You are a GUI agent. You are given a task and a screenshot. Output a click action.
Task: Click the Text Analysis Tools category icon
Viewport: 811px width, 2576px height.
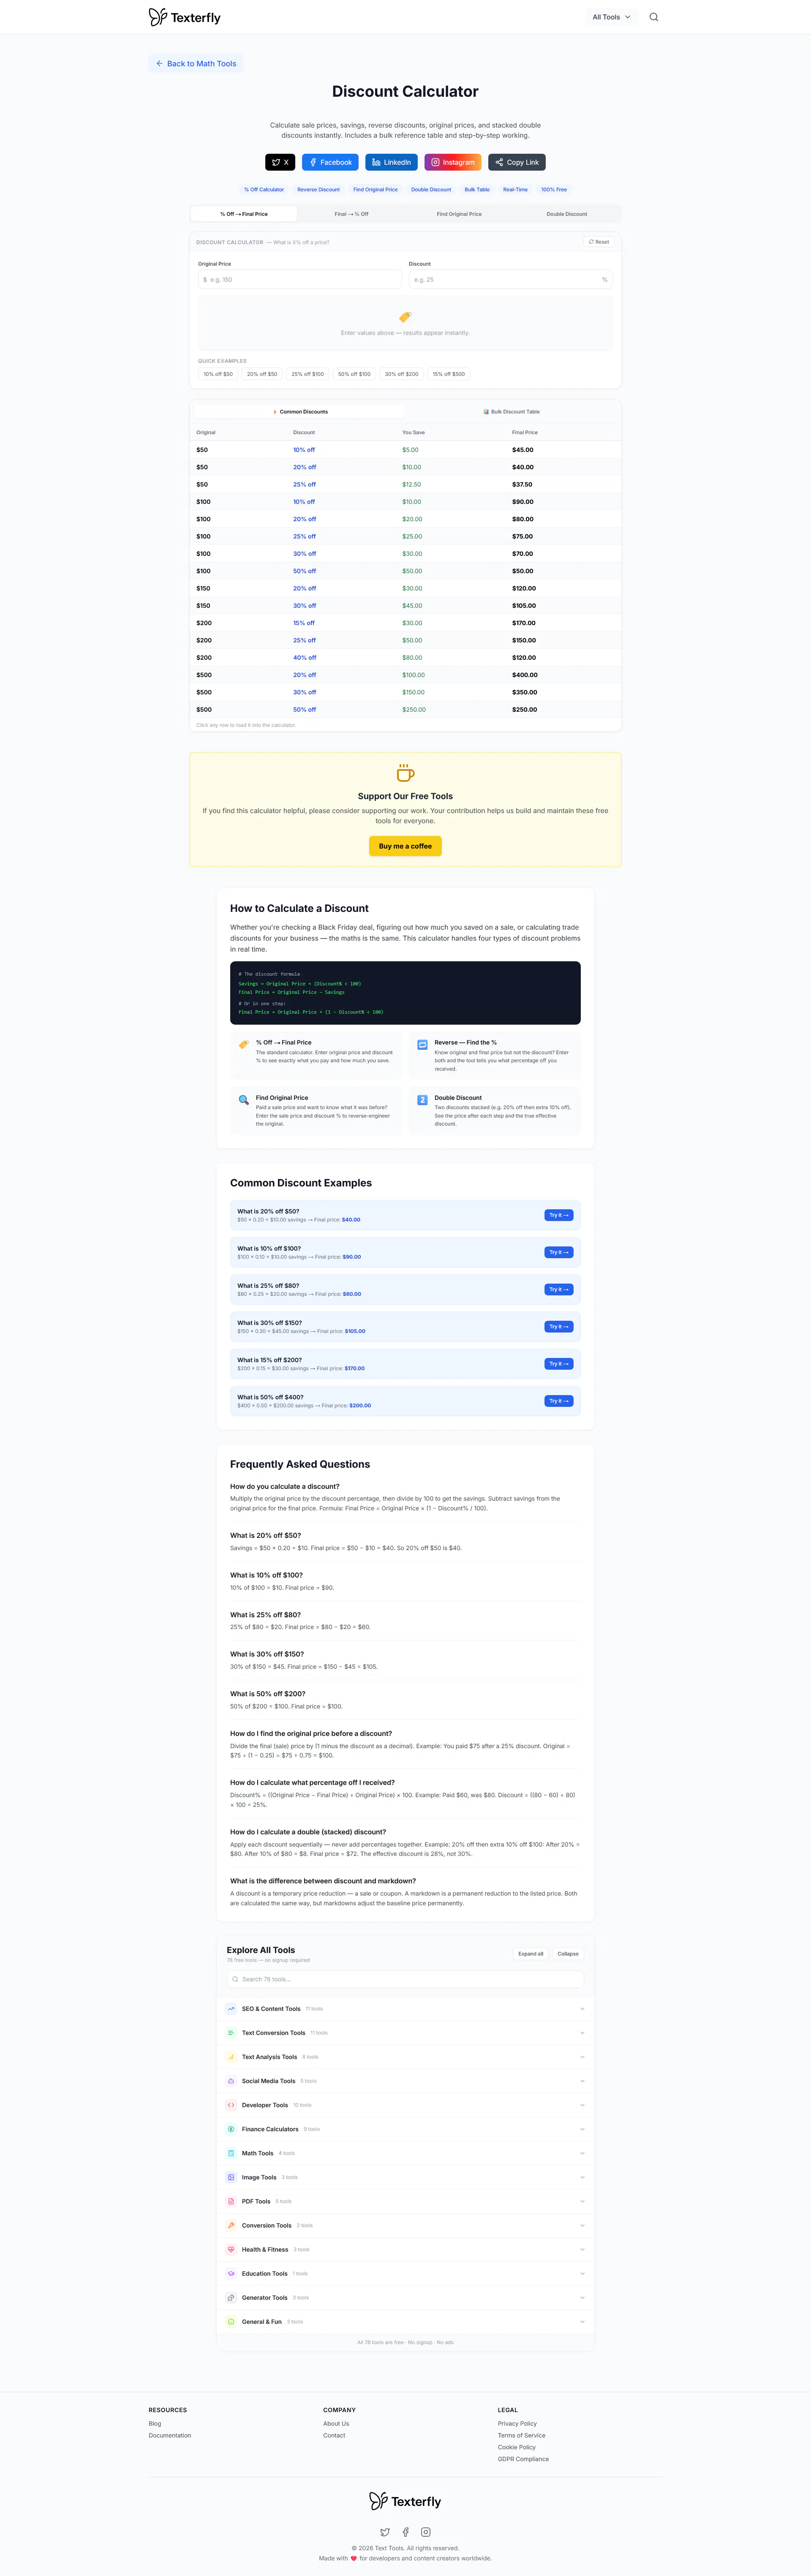231,2056
